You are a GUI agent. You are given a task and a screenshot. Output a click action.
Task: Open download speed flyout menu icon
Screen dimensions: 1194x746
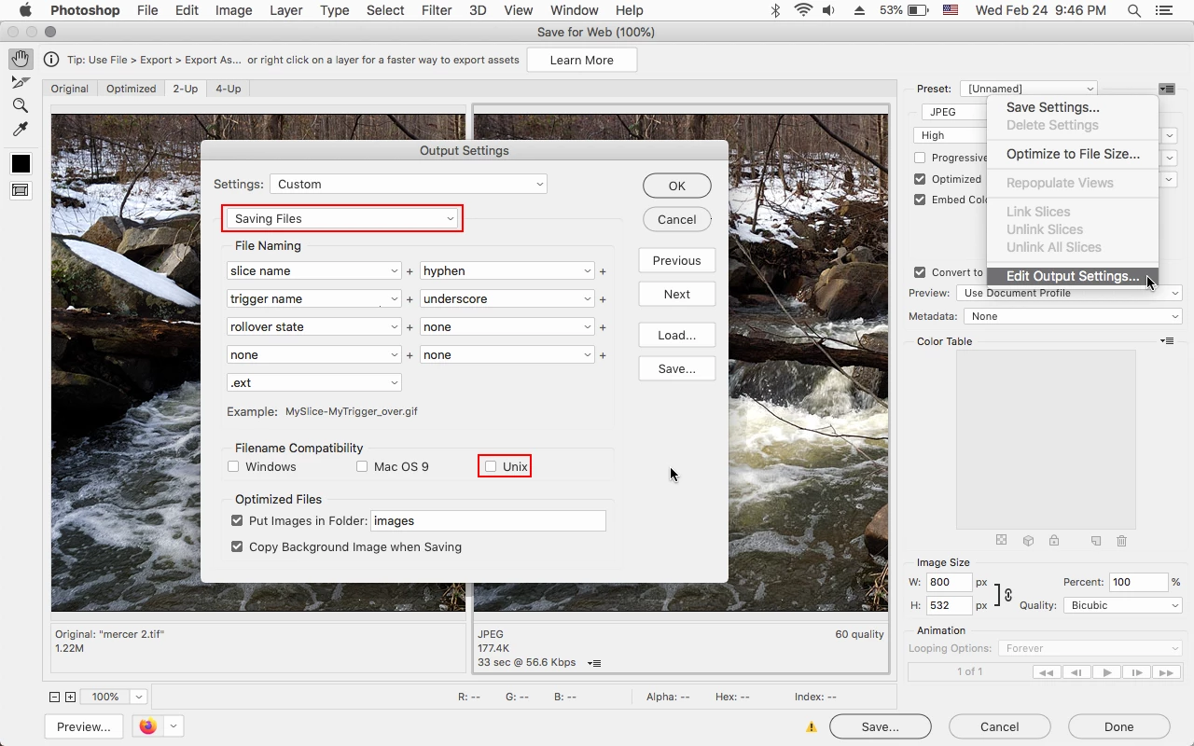pos(595,663)
